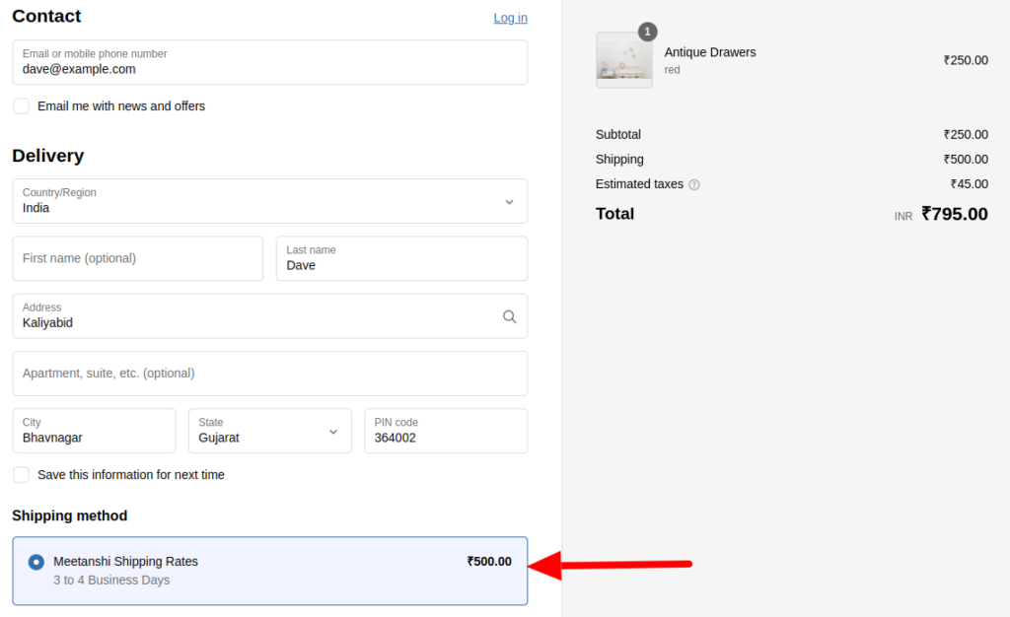Open the State dropdown showing Gujarat

270,431
